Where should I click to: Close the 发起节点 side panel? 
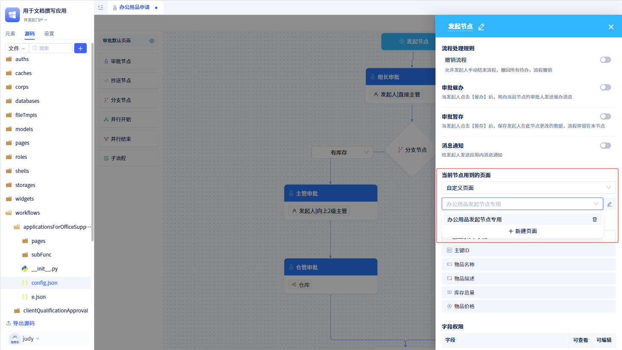[611, 27]
